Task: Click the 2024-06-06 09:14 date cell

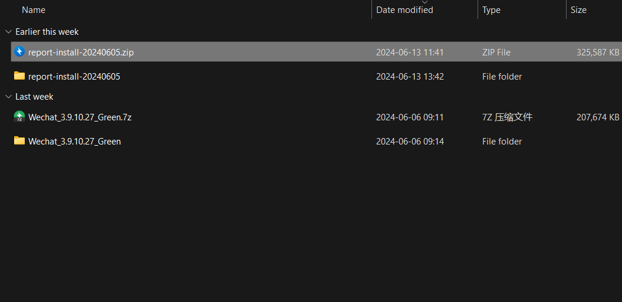Action: tap(410, 142)
